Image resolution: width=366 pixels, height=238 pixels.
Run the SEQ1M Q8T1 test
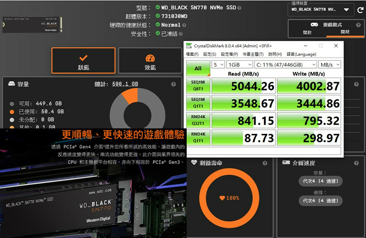point(198,85)
